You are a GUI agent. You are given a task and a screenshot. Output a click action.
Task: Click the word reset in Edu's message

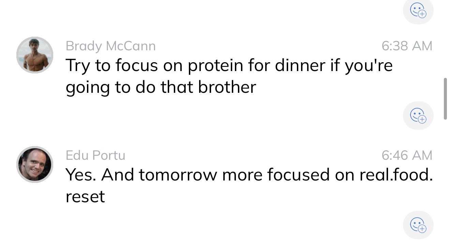(x=85, y=196)
